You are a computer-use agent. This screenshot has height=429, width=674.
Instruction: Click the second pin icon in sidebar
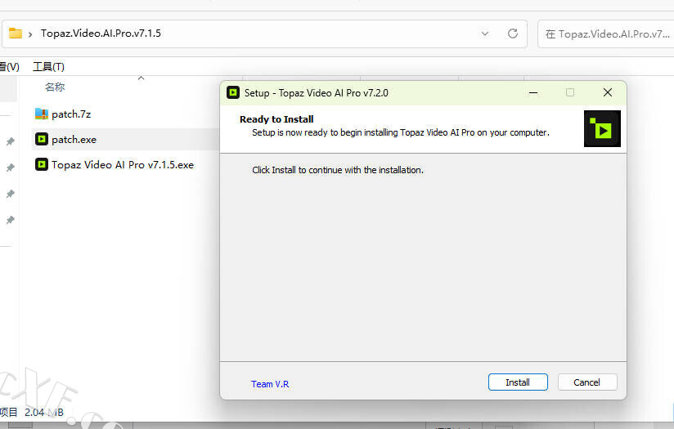[x=11, y=168]
